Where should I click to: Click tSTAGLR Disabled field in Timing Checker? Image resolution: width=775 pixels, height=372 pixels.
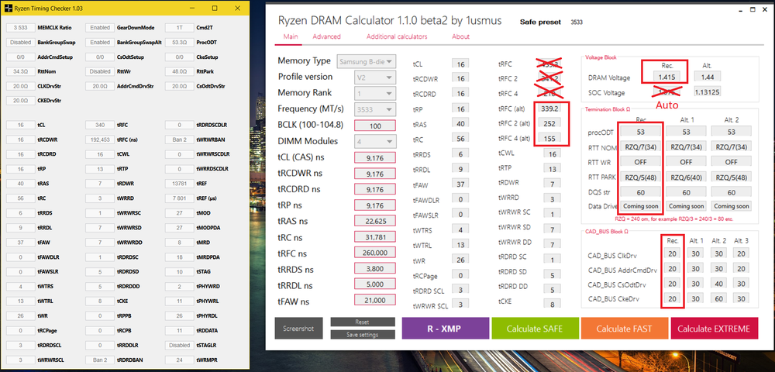click(179, 345)
